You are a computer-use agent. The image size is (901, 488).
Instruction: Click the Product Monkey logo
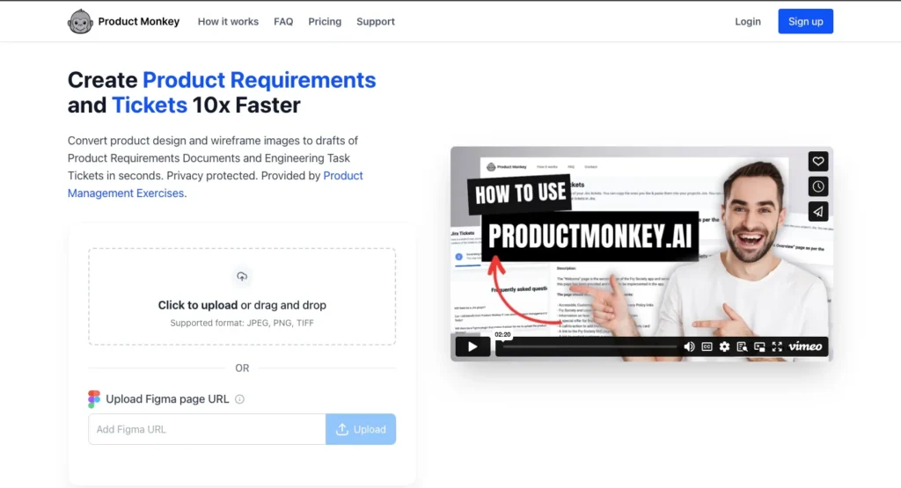click(x=123, y=21)
